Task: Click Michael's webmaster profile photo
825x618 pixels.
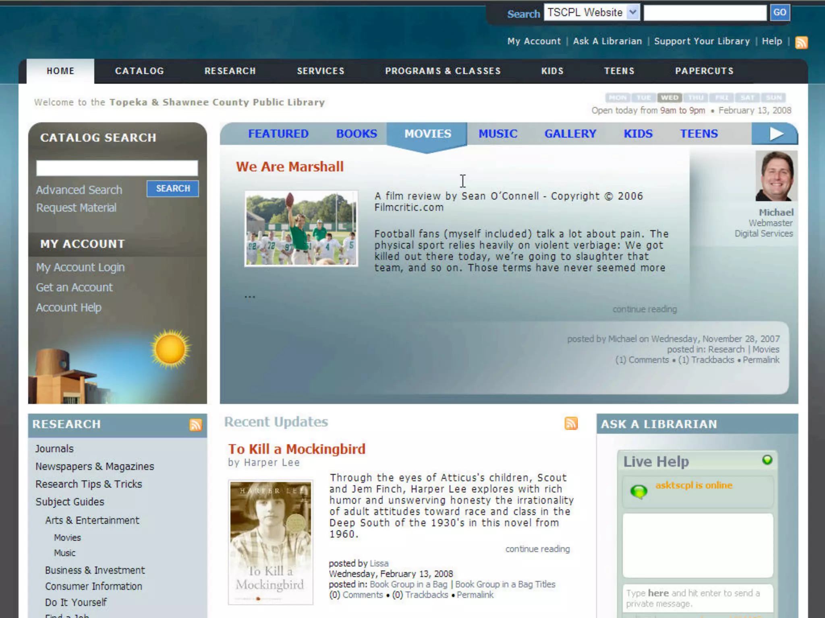Action: (x=776, y=176)
